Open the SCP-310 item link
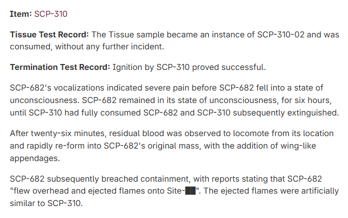Viewport: 348px width, 218px height. click(x=50, y=14)
